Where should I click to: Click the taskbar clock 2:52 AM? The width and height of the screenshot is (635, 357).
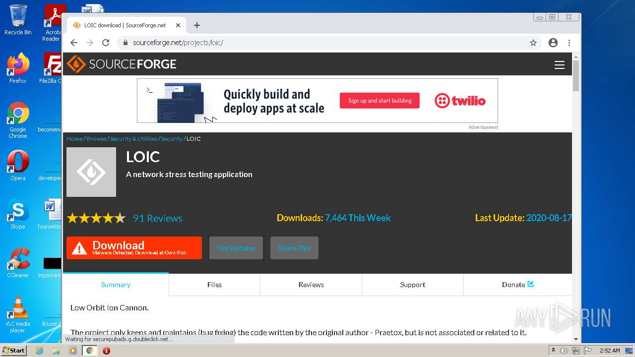click(609, 351)
